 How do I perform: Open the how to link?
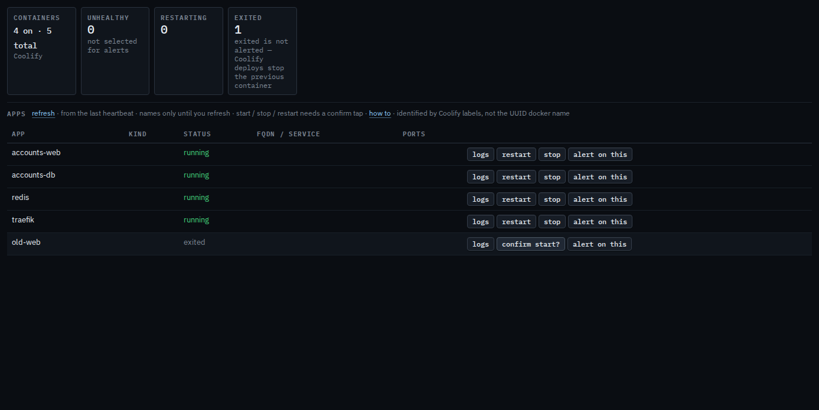coord(380,113)
